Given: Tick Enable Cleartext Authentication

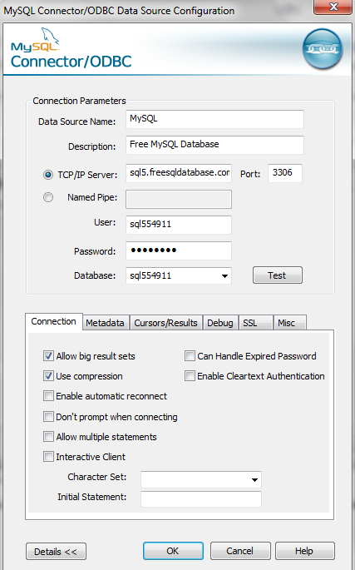Looking at the screenshot, I should coord(190,376).
